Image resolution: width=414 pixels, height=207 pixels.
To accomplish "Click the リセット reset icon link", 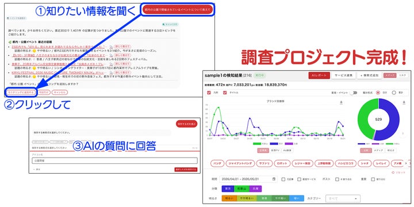I will (x=398, y=172).
